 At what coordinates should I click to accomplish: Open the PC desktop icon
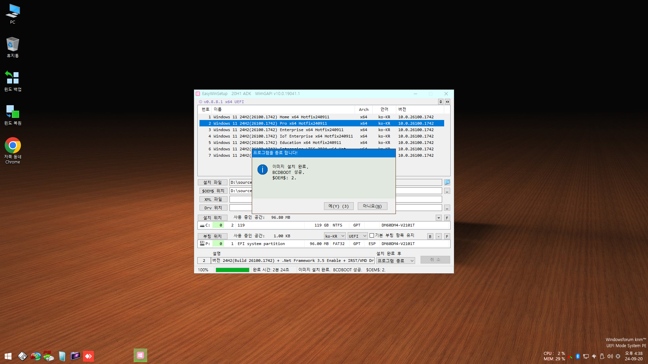pyautogui.click(x=12, y=14)
